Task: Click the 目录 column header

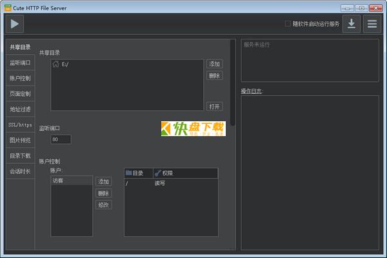Action: (139, 173)
